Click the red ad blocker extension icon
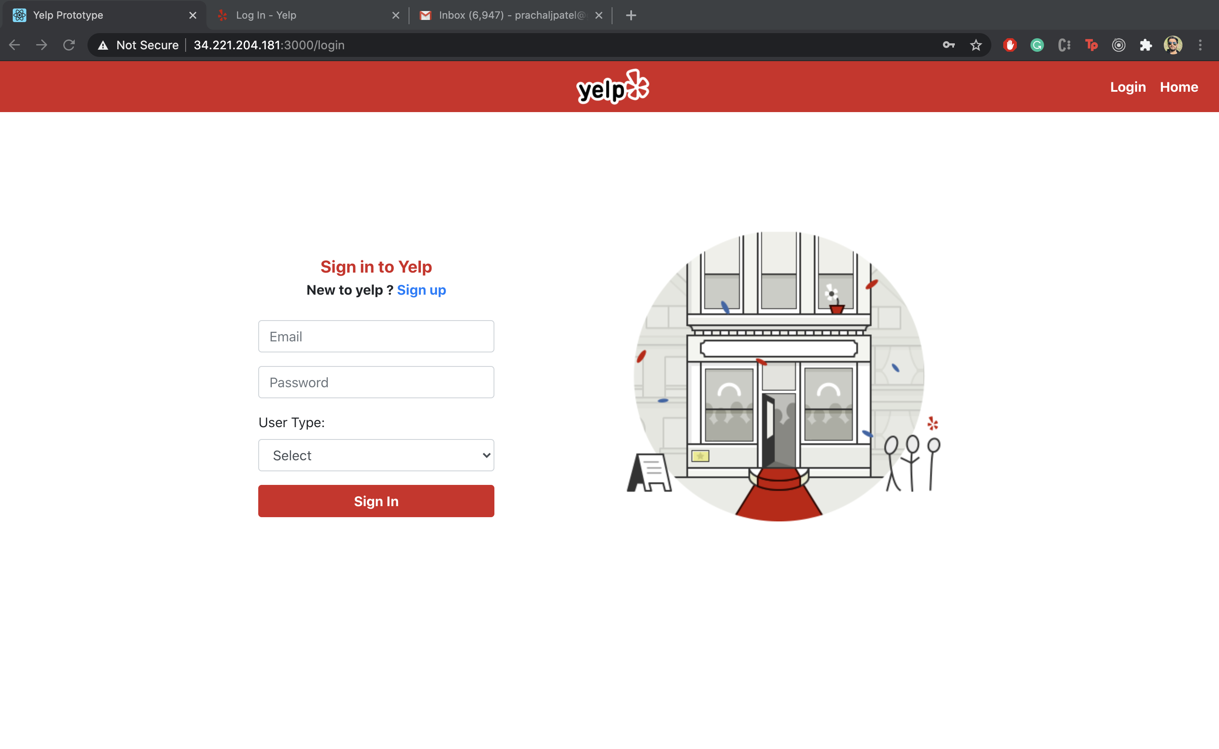 [1009, 45]
